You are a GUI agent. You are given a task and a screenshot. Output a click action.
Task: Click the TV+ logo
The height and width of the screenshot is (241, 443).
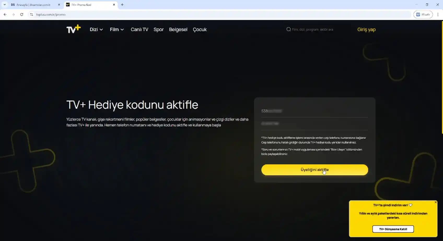73,29
